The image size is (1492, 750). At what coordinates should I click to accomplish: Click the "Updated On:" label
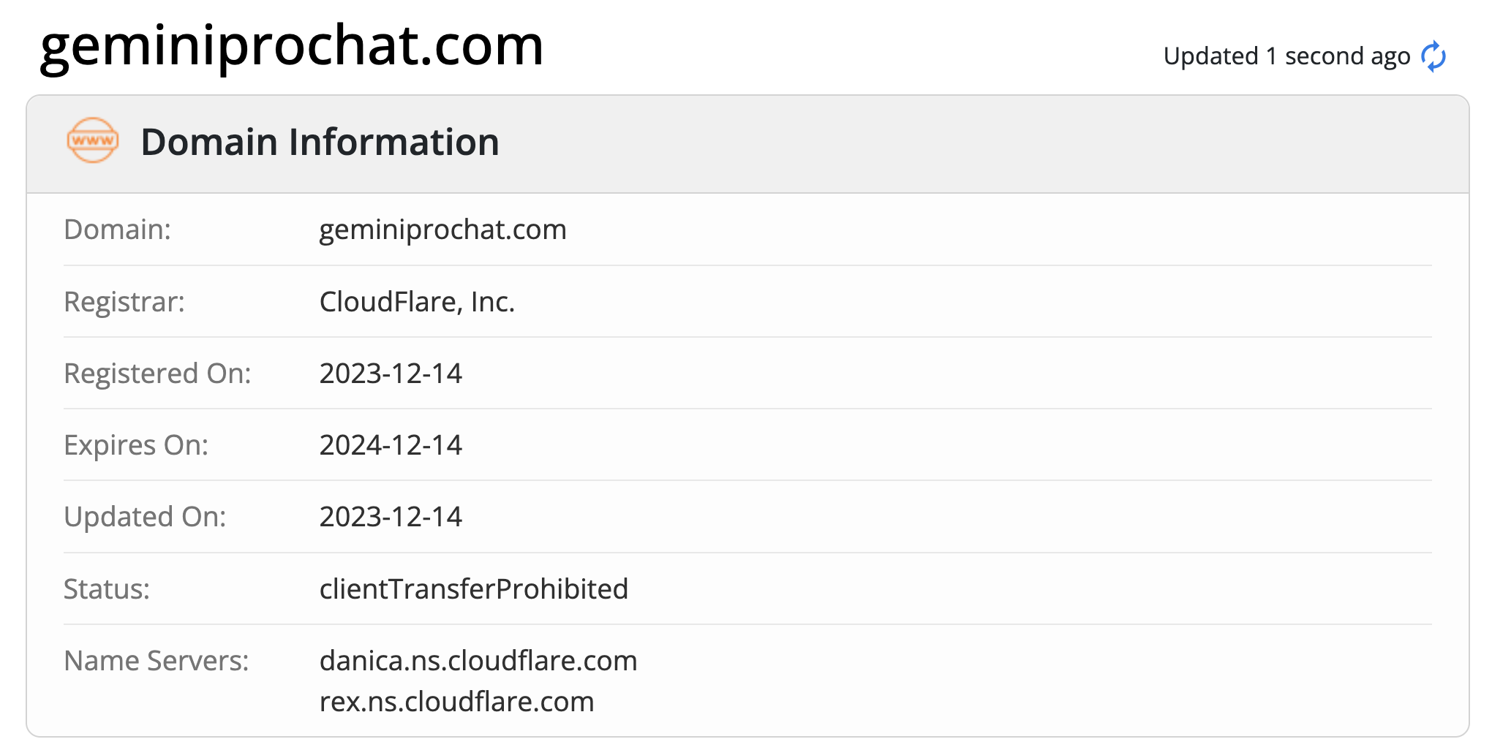pyautogui.click(x=145, y=516)
